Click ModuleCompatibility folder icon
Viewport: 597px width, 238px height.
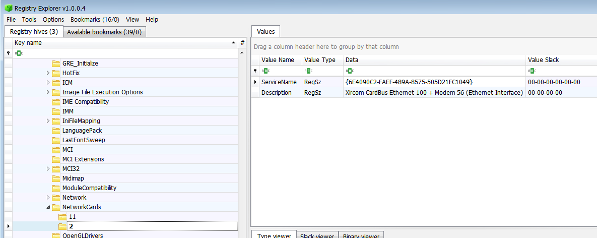(x=56, y=188)
